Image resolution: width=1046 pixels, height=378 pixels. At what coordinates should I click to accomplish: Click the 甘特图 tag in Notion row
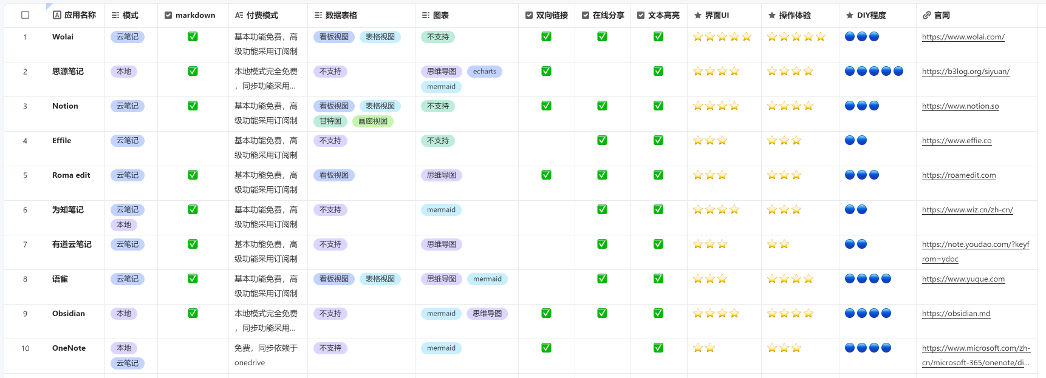(x=330, y=121)
